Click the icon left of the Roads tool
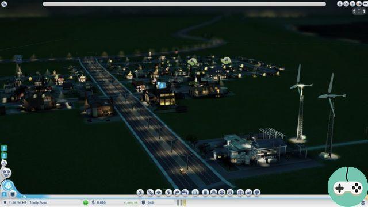 pyautogui.click(x=140, y=193)
